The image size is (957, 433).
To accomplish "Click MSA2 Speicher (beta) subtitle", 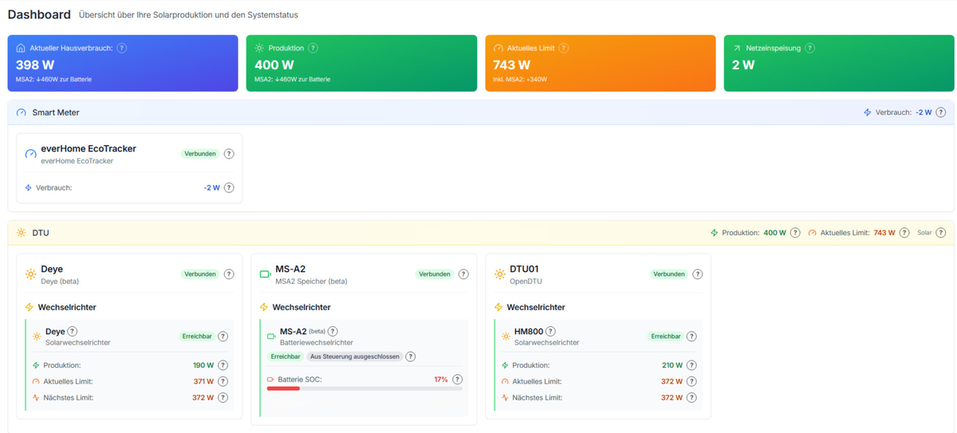I will pos(311,281).
